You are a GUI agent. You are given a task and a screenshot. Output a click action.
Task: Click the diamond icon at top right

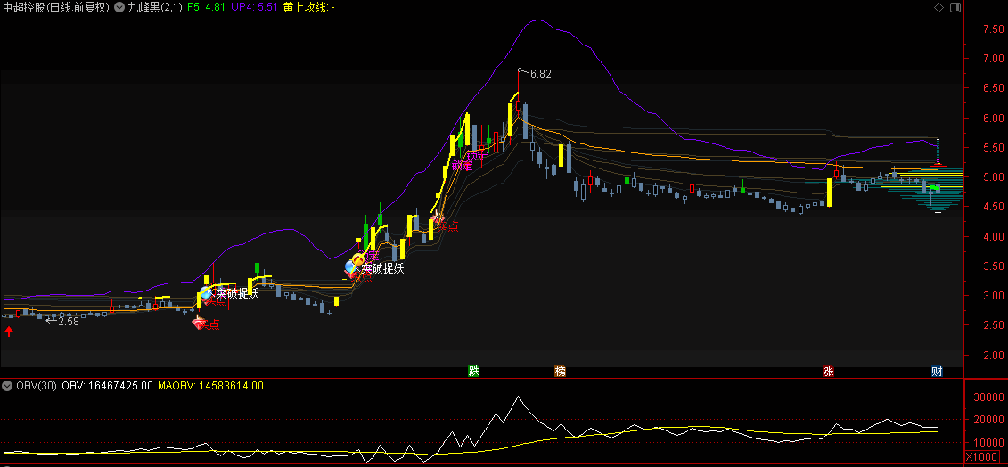(938, 7)
